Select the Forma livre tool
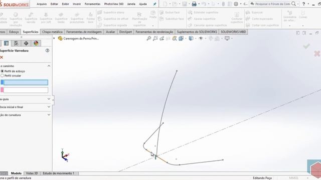The width and height of the screenshot is (321, 180). (x=90, y=18)
